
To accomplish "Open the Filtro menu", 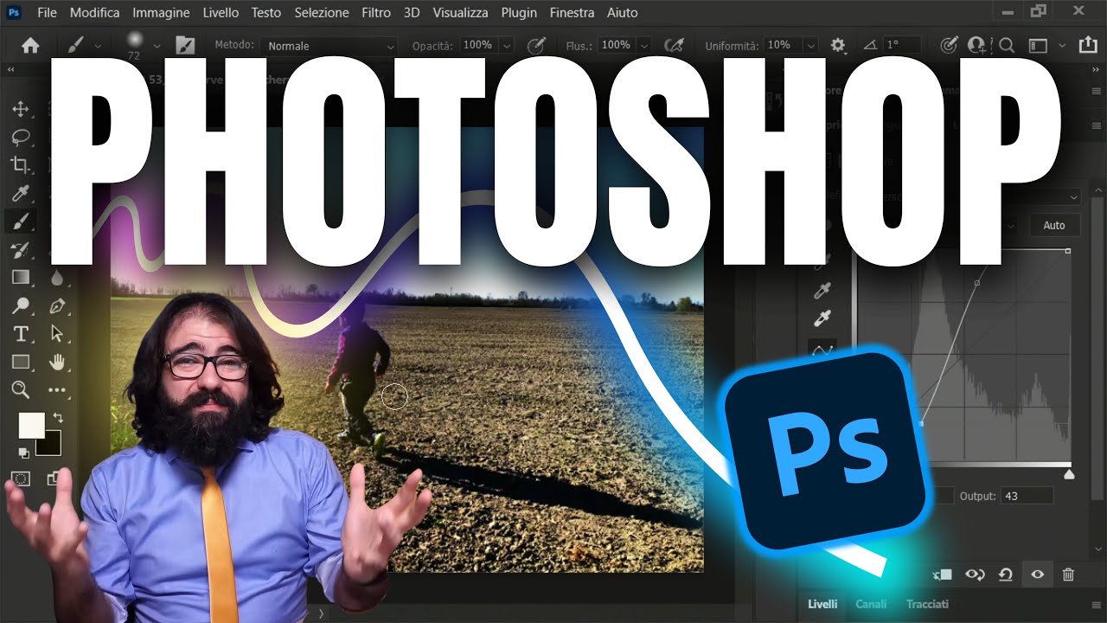I will [x=375, y=13].
